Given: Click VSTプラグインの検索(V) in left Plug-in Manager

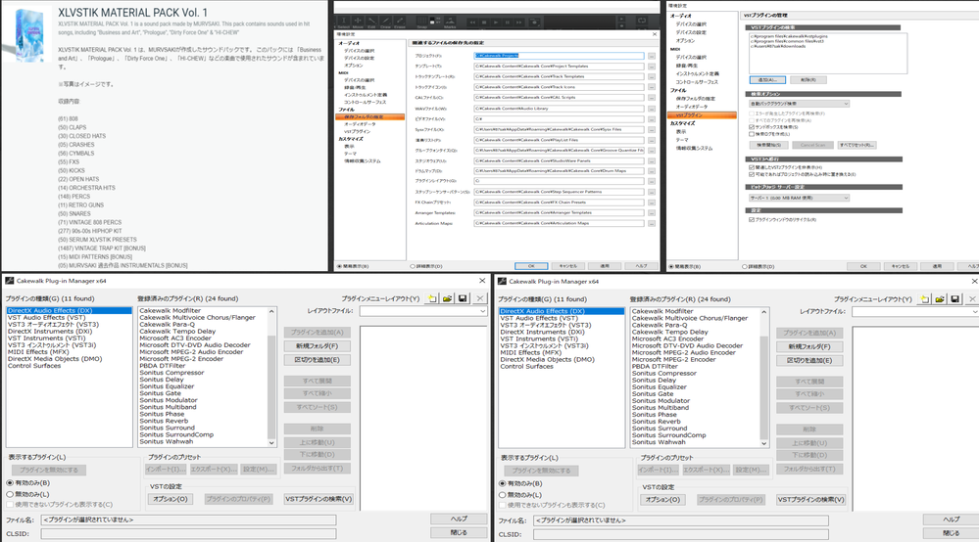Looking at the screenshot, I should click(318, 499).
